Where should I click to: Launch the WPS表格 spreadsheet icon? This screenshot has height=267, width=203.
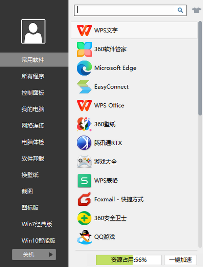click(x=84, y=181)
